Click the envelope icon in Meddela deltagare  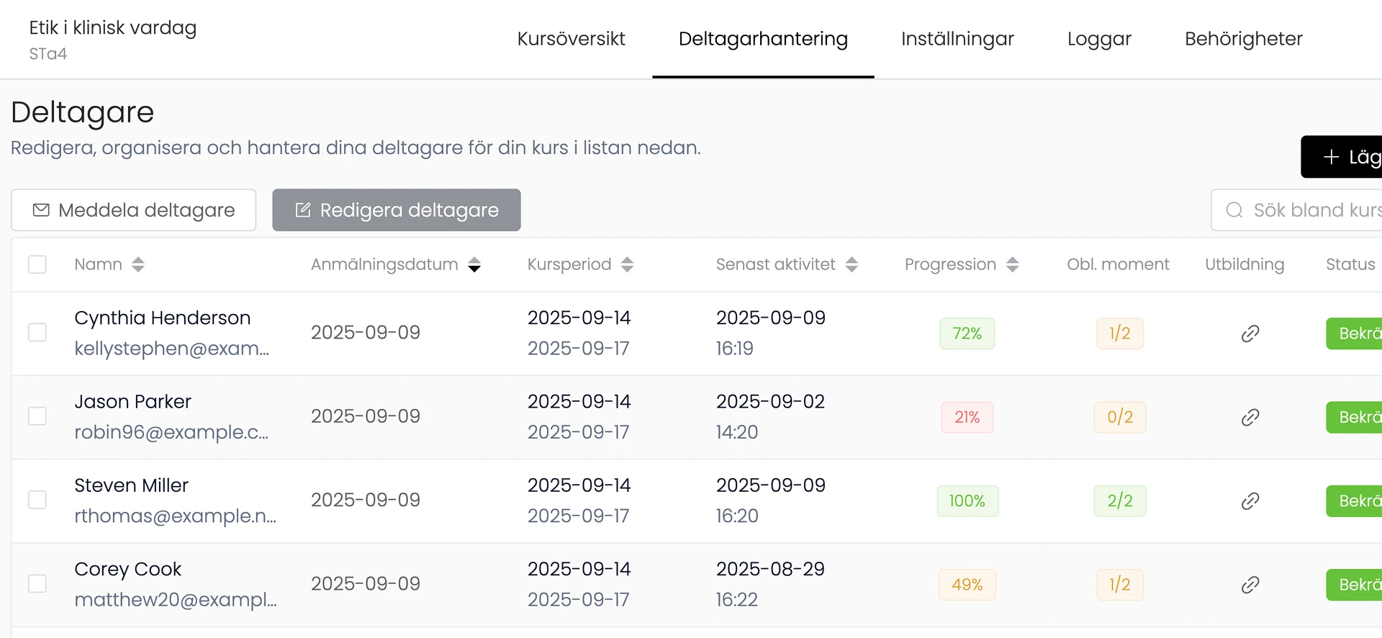[42, 210]
